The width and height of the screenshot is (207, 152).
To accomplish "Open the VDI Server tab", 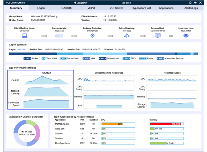I will point(116,8).
